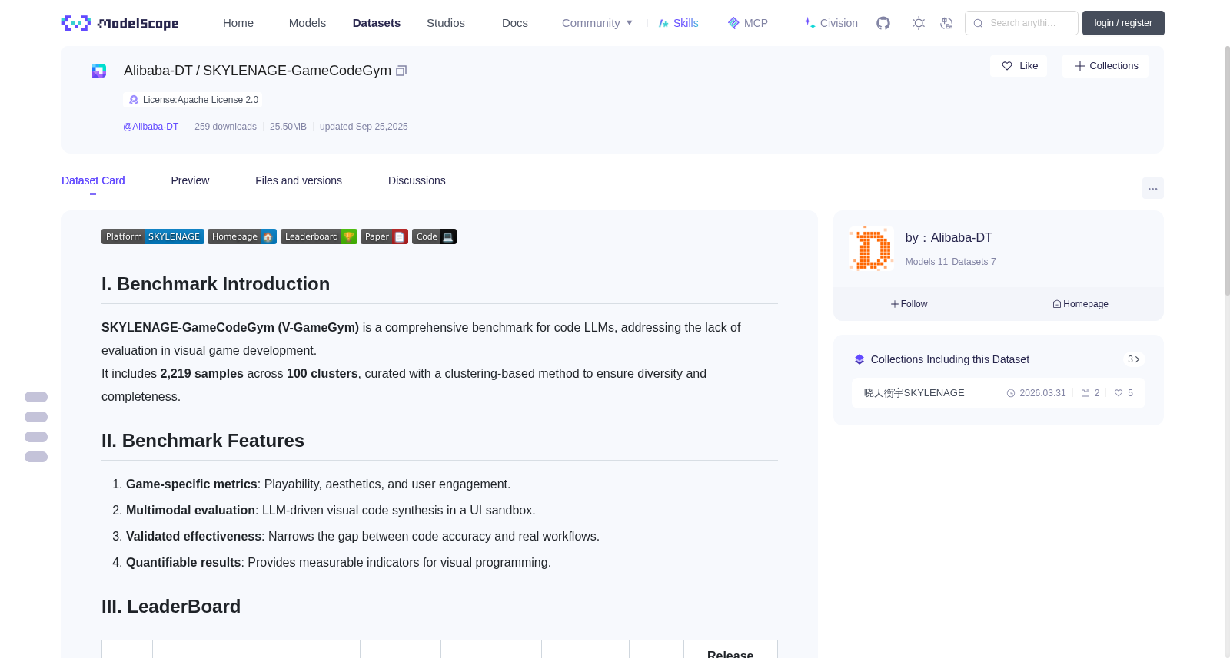Click the Civision star icon
1230x658 pixels.
[x=809, y=23]
